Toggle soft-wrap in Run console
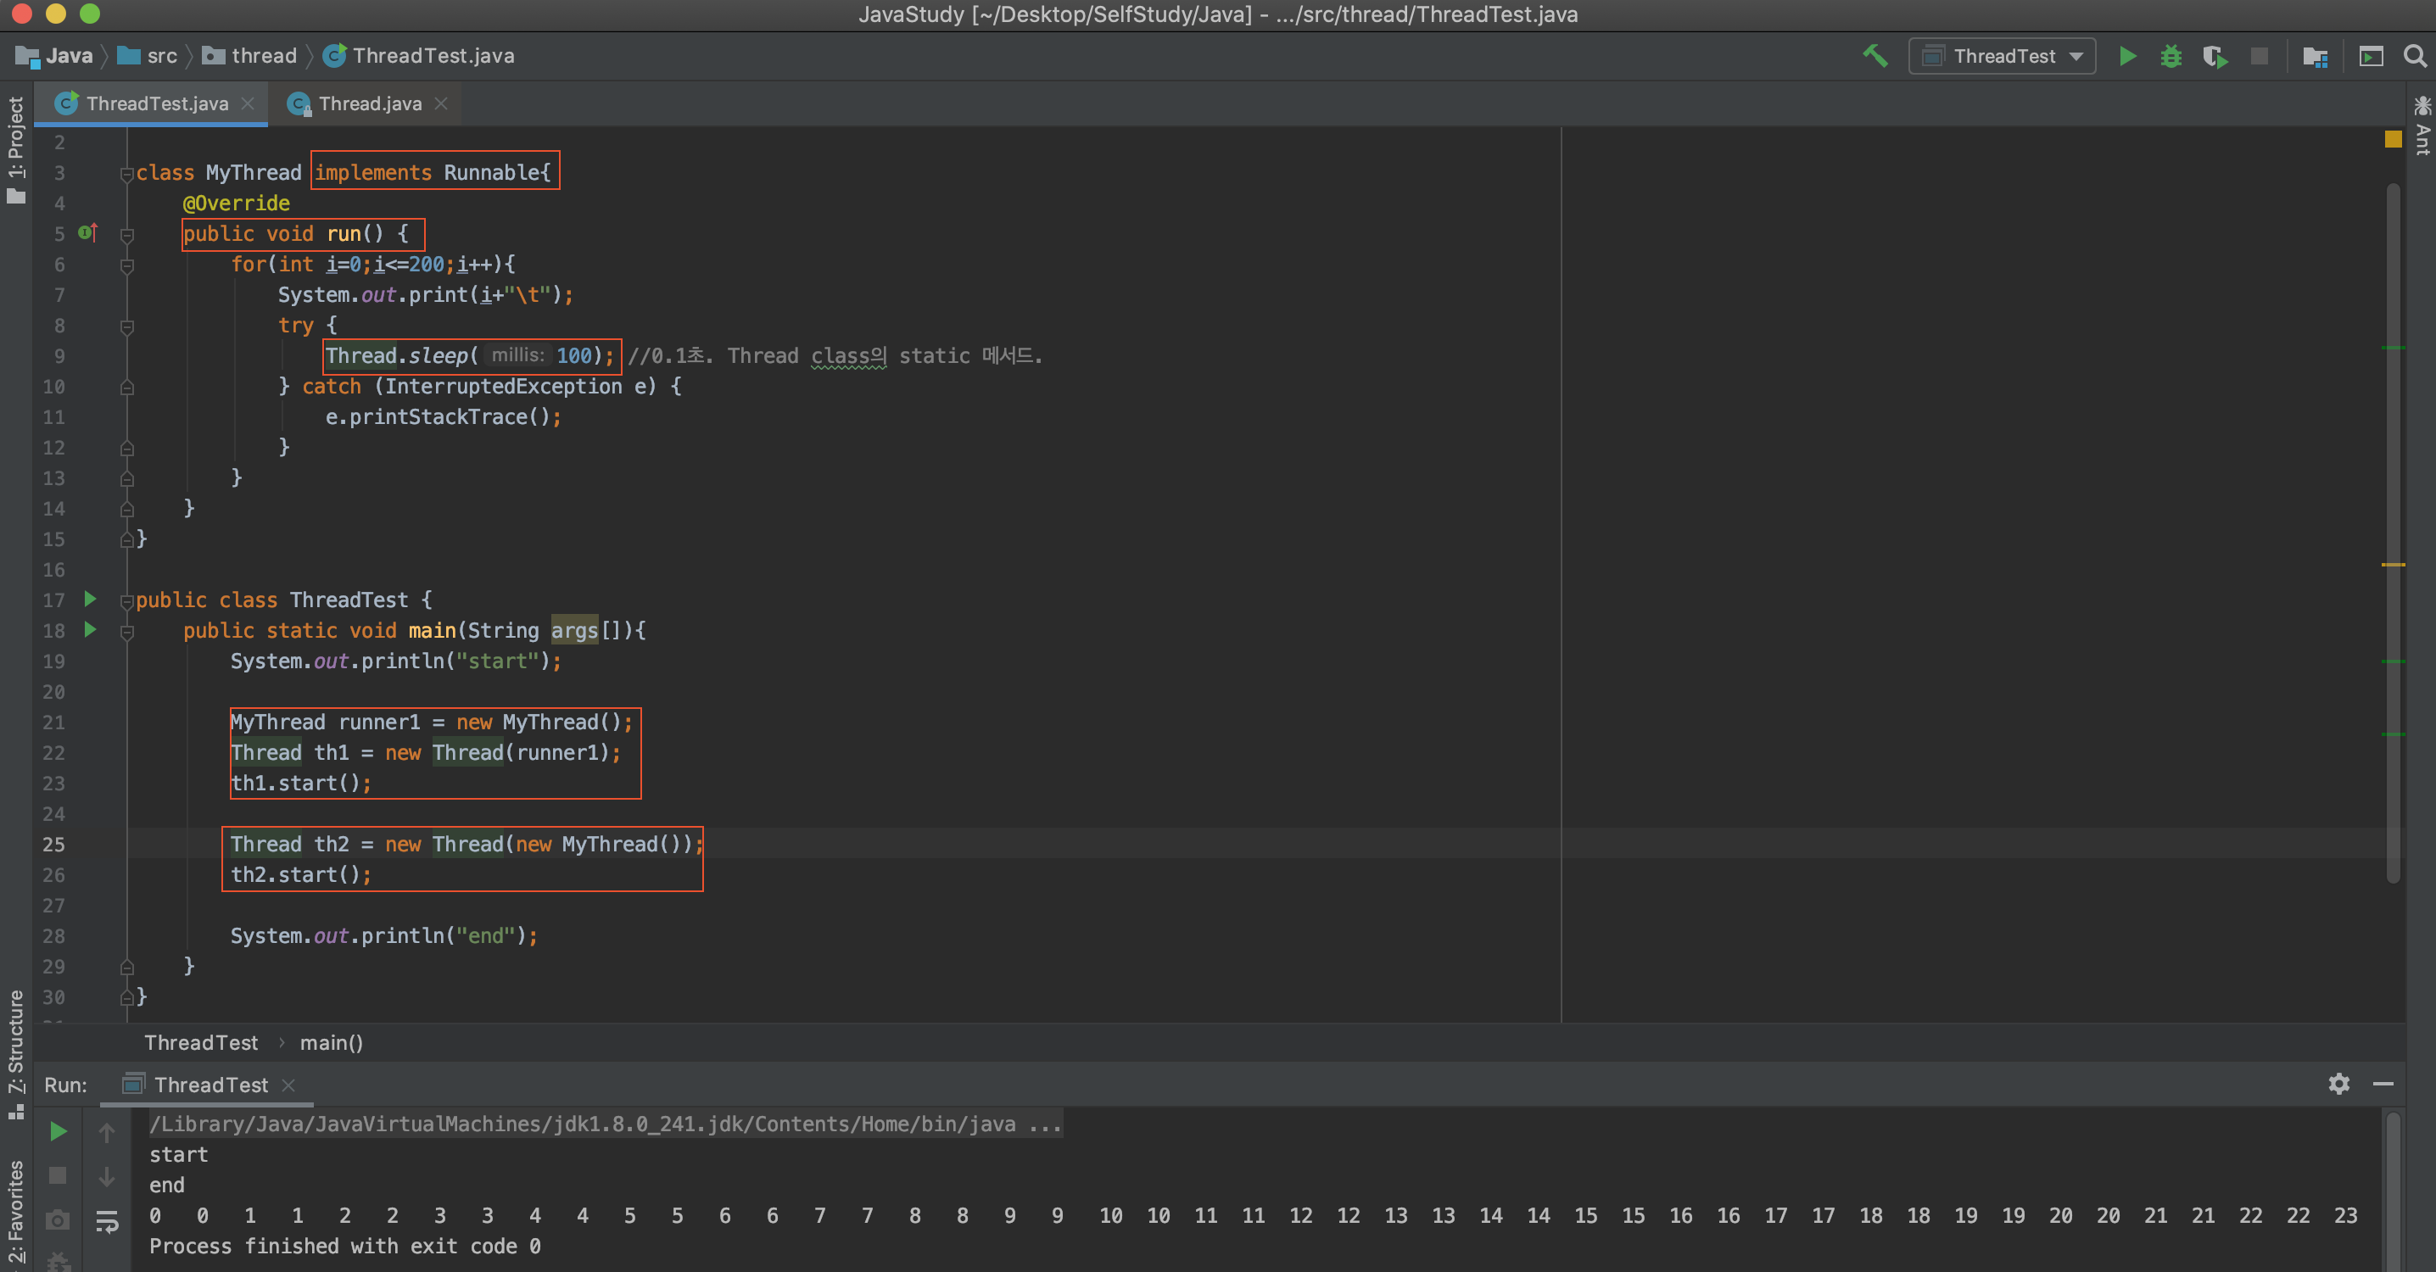 [x=107, y=1220]
